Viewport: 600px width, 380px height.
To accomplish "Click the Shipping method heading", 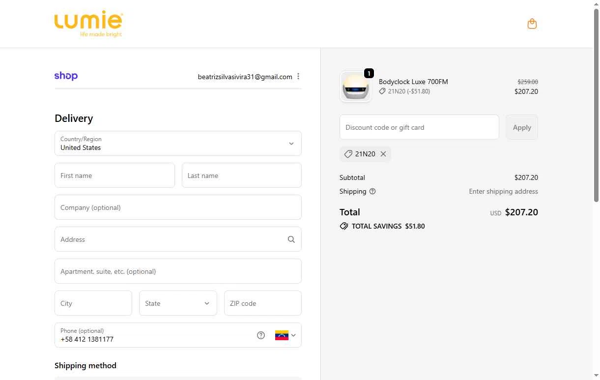I will click(x=86, y=366).
